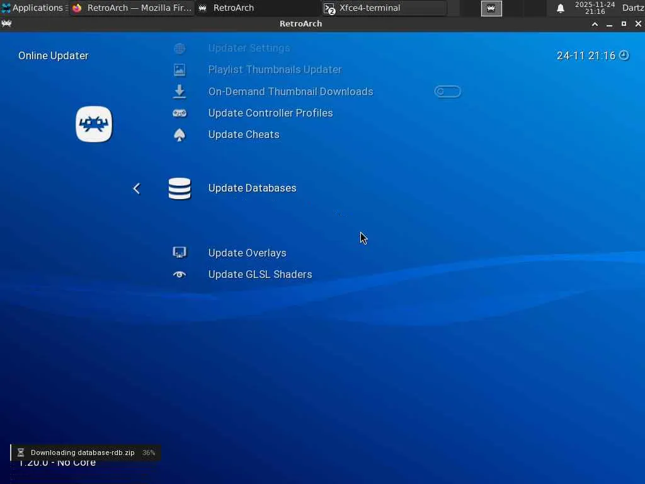The height and width of the screenshot is (484, 645).
Task: Click the Downloading database-rdb.zip notification text
Action: tap(83, 452)
